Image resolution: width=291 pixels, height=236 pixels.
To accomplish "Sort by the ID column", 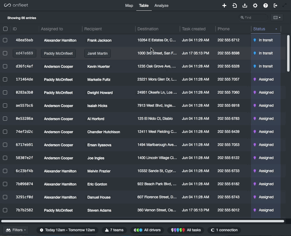I will (x=15, y=29).
